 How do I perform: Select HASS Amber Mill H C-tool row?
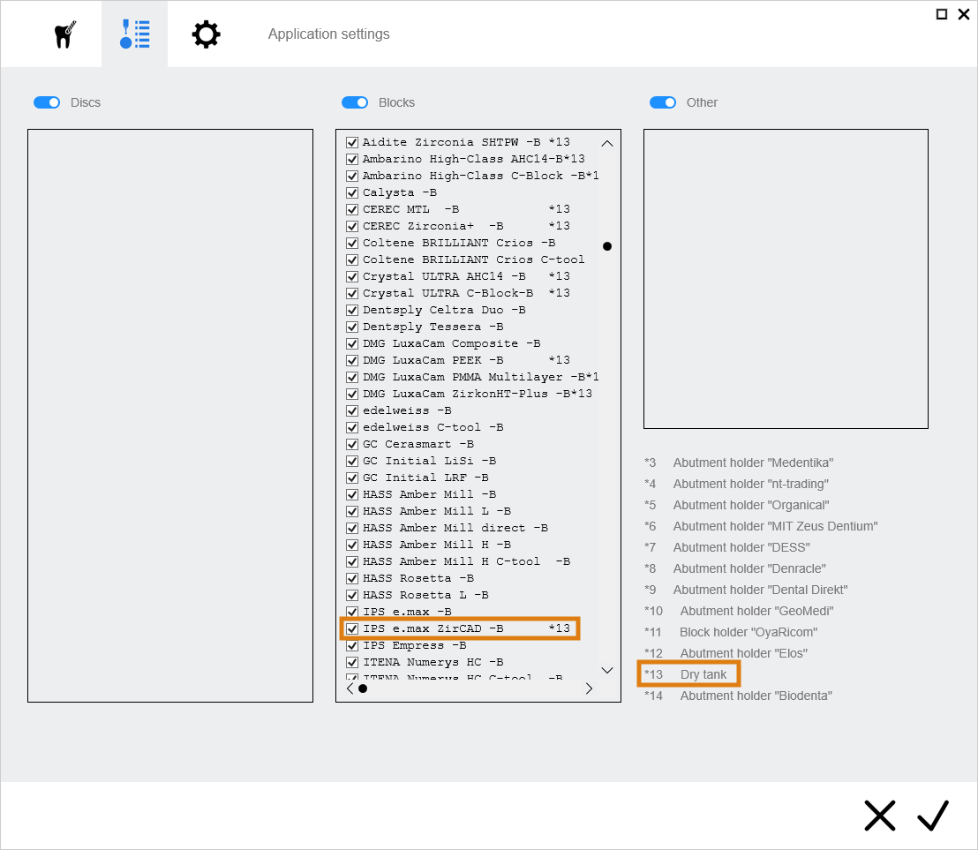pyautogui.click(x=467, y=562)
